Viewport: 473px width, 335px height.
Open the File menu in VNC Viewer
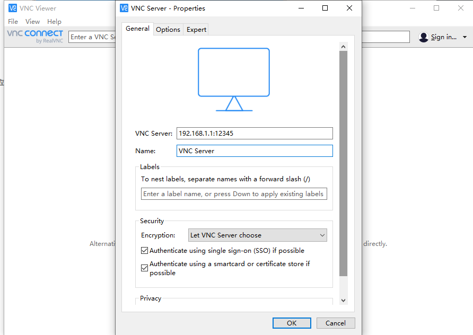click(13, 21)
